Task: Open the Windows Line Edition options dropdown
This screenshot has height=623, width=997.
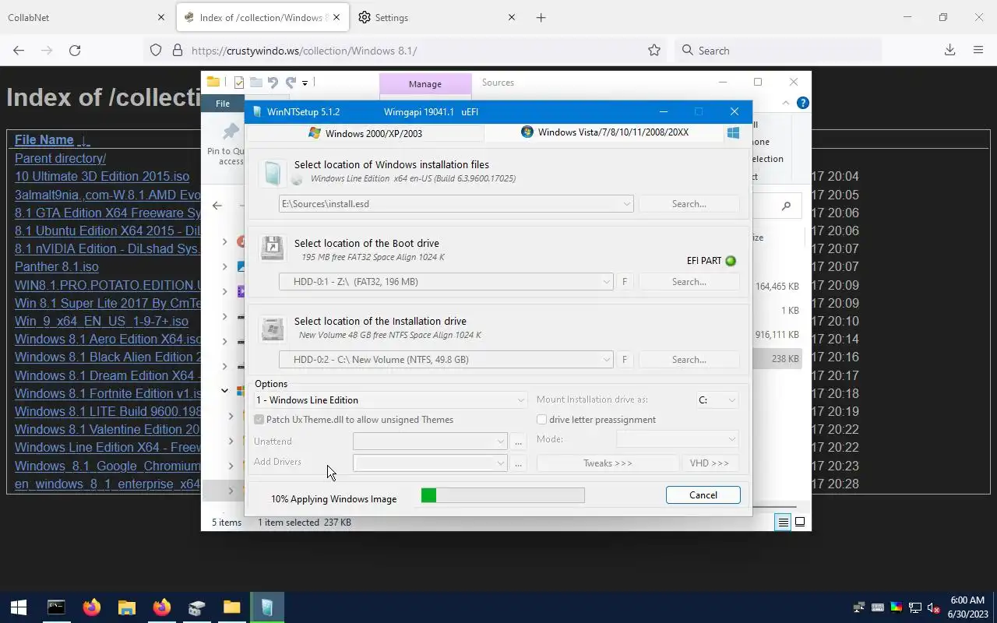Action: pos(520,400)
